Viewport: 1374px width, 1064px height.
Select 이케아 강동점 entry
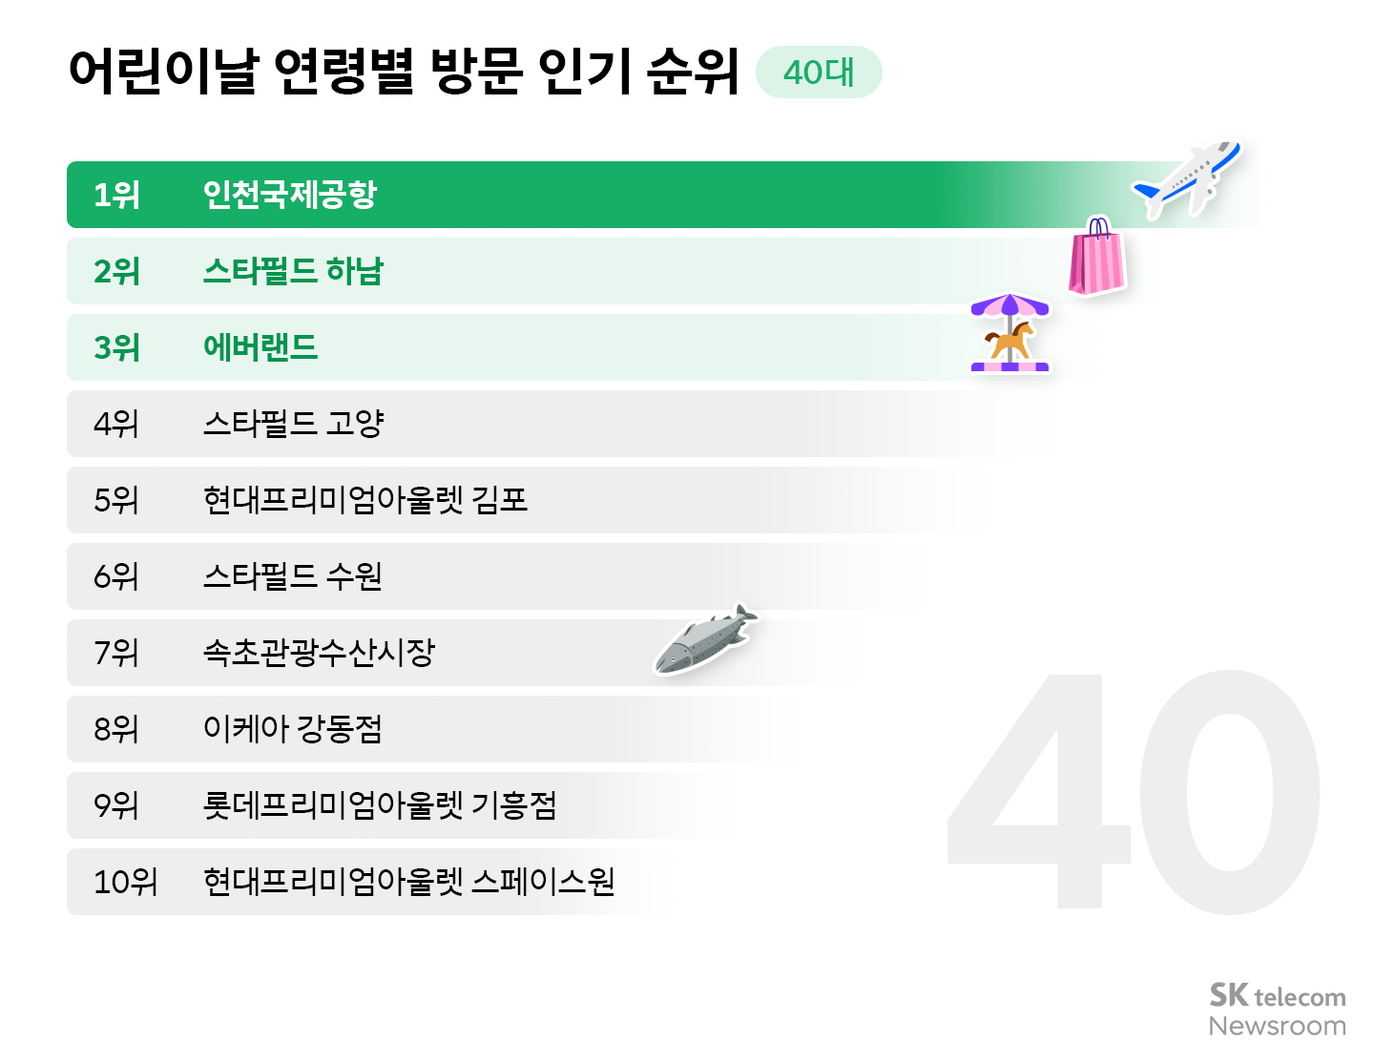pos(293,729)
